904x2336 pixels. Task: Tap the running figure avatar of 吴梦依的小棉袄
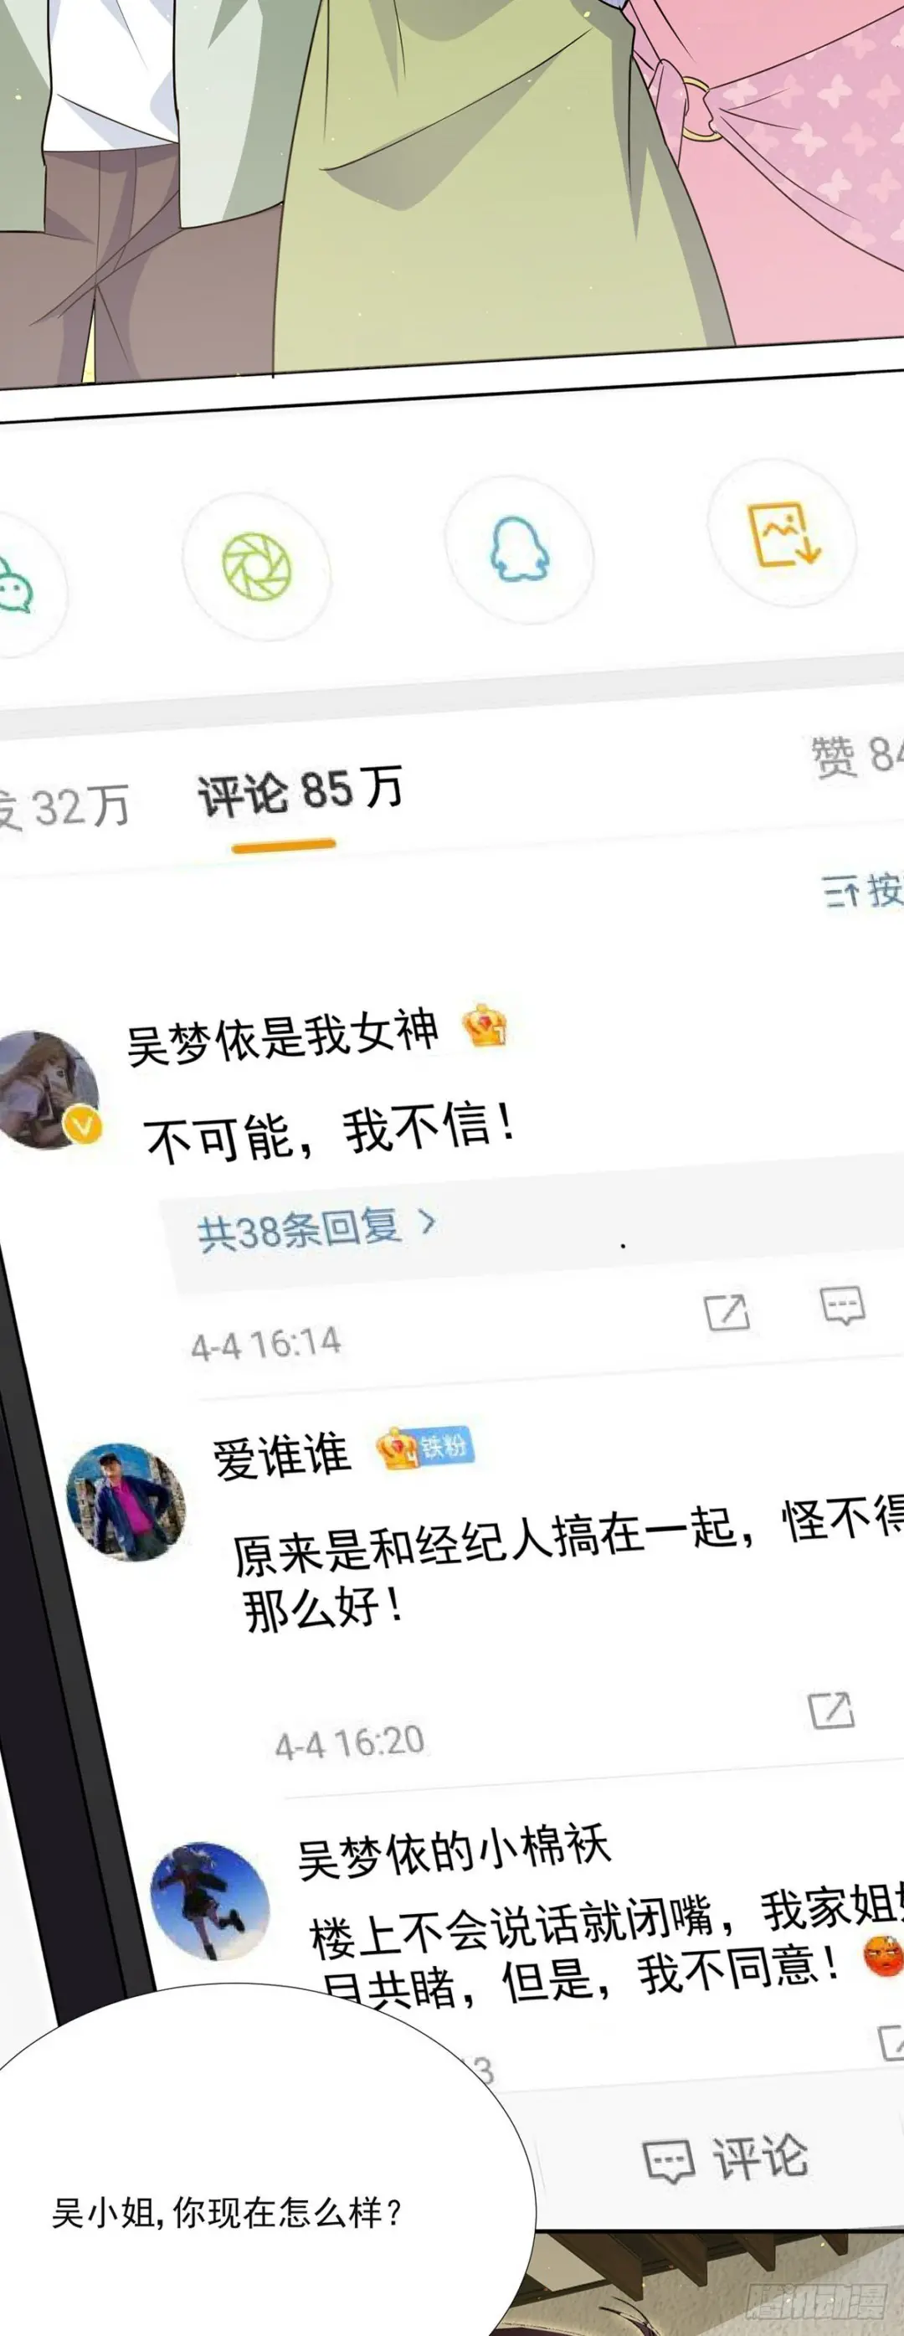209,1901
